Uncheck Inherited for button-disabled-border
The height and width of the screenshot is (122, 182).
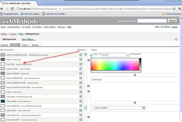pos(81,55)
